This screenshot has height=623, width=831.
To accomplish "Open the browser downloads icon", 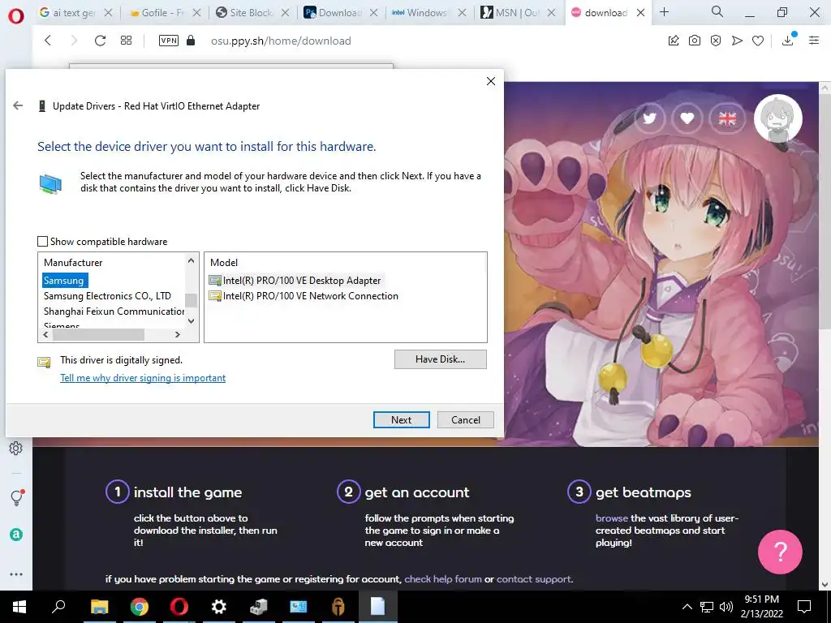I will (x=788, y=41).
